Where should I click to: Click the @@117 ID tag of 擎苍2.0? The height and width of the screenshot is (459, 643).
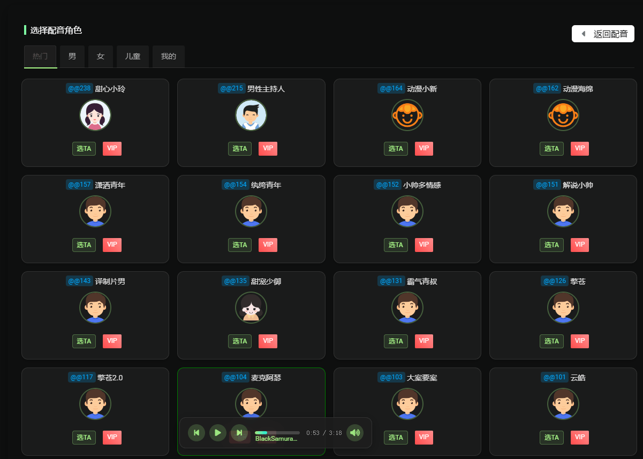click(x=81, y=377)
